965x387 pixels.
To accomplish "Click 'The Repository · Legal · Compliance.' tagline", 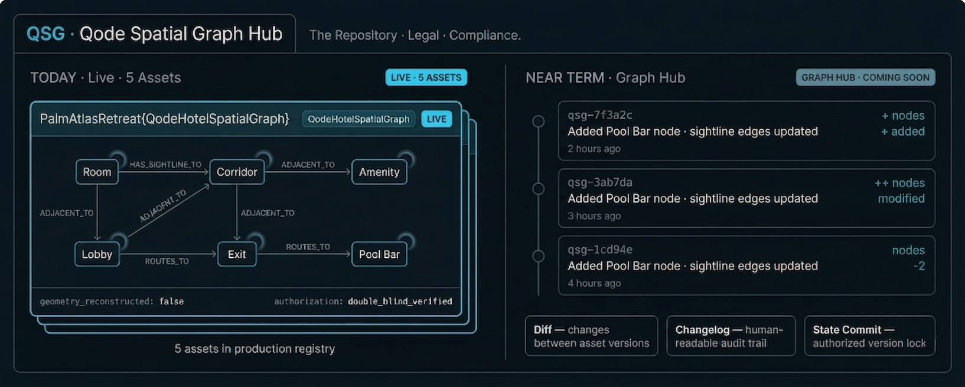I will point(415,35).
